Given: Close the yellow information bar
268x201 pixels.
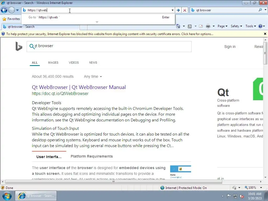Looking at the screenshot, I should (x=265, y=34).
